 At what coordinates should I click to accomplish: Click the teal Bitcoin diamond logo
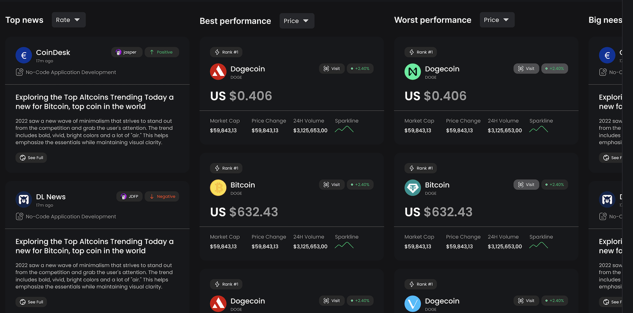(x=413, y=188)
